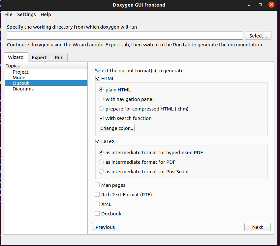Open the Help menu
The image size is (280, 246).
(x=46, y=14)
